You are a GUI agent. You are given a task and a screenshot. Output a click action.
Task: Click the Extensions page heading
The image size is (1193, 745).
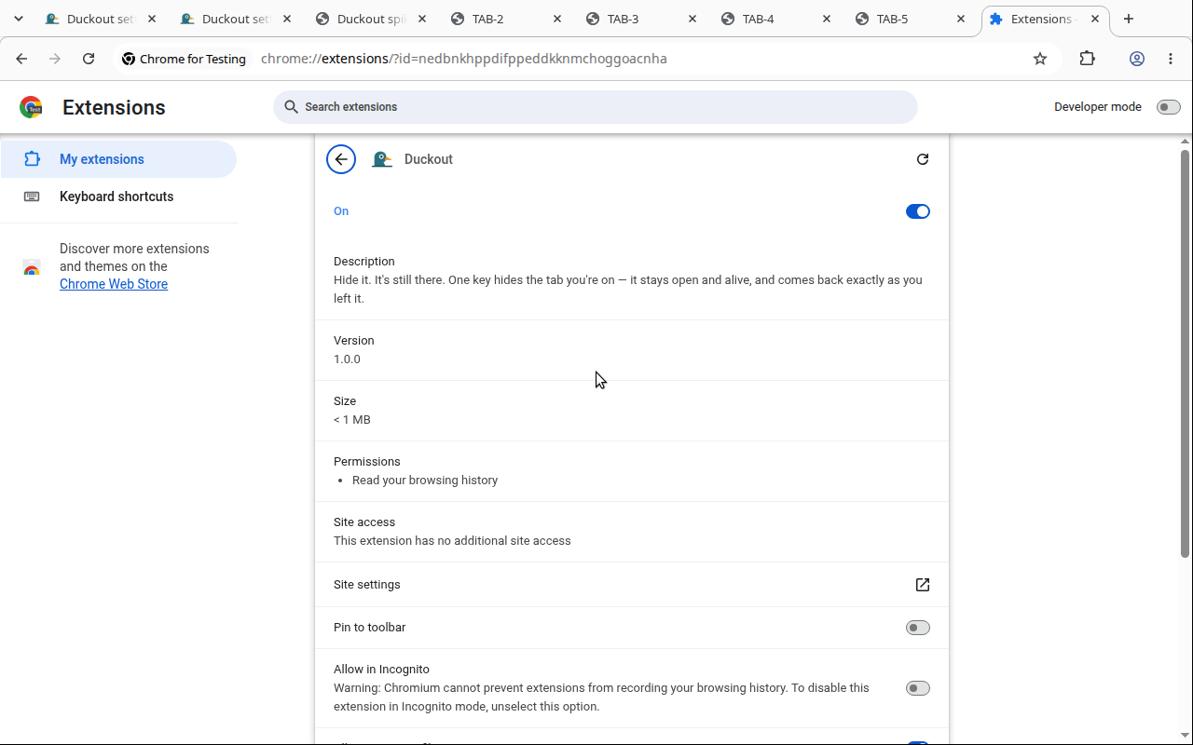[x=114, y=107]
